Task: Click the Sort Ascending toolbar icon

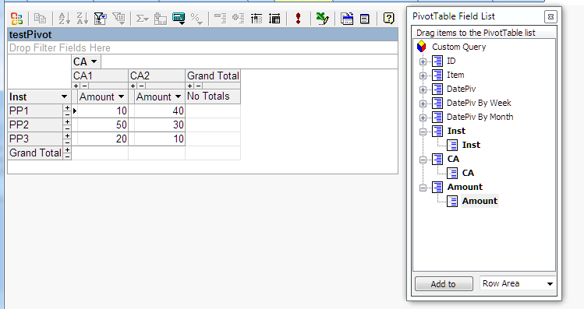Action: click(x=64, y=18)
